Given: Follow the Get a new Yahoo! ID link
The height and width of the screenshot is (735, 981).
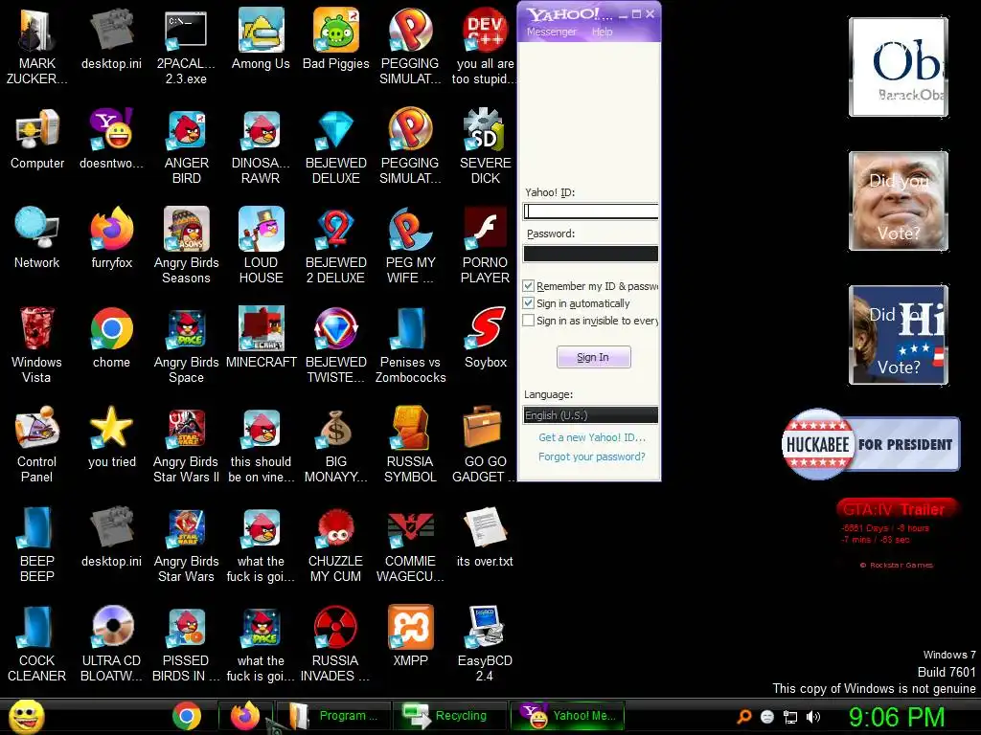Looking at the screenshot, I should [x=592, y=437].
